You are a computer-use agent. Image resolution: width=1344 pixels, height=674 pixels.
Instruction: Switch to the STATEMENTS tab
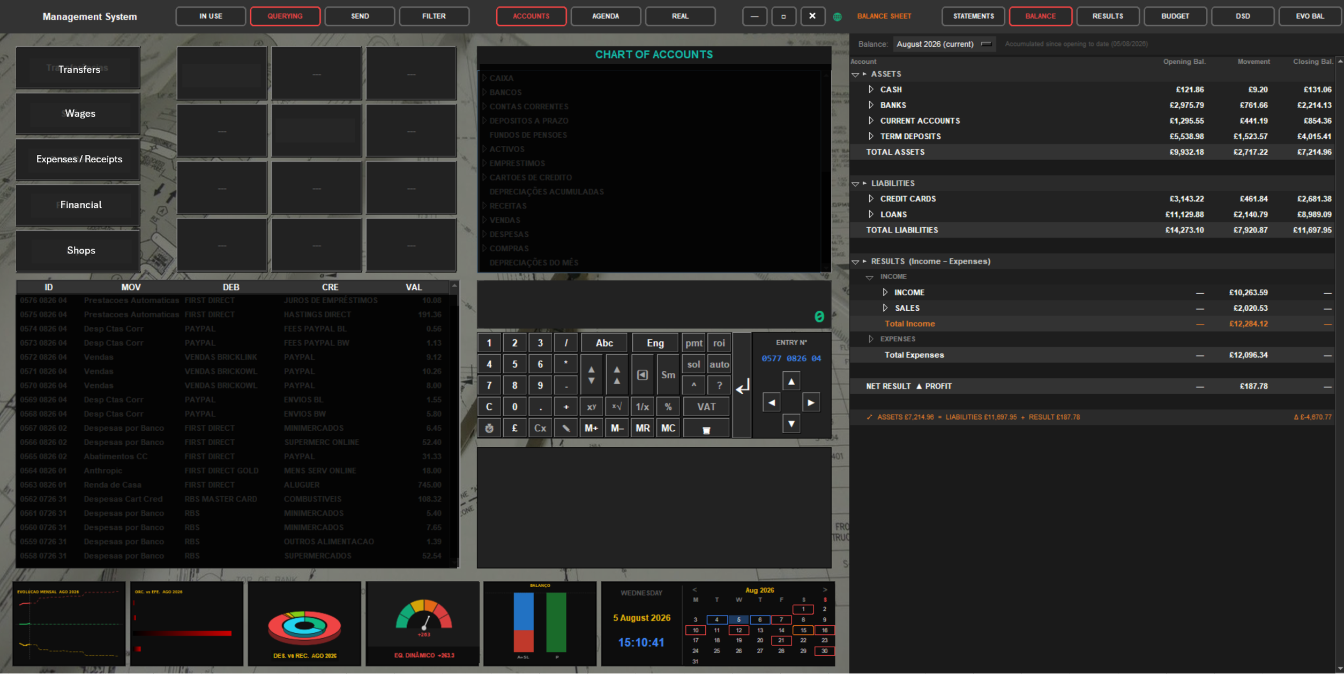click(973, 16)
